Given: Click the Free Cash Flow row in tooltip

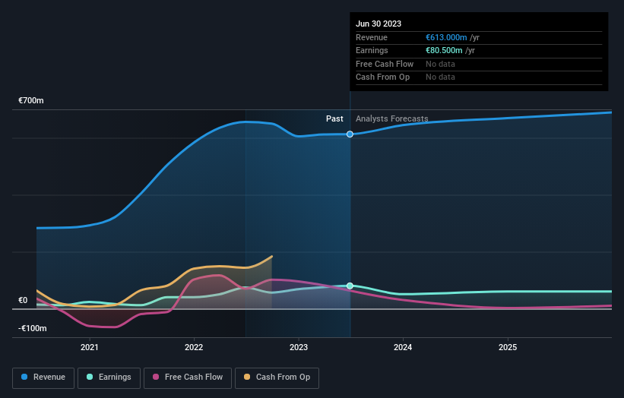Looking at the screenshot, I should click(479, 64).
